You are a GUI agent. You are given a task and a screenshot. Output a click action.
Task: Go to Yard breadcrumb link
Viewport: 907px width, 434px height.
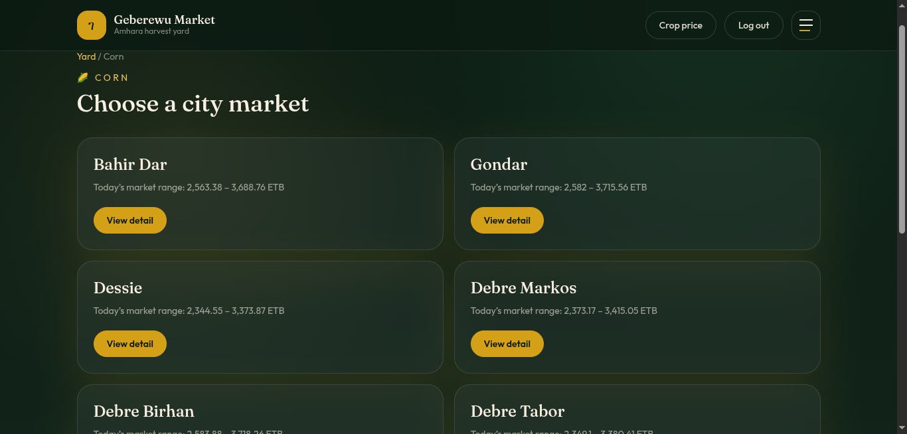[86, 56]
